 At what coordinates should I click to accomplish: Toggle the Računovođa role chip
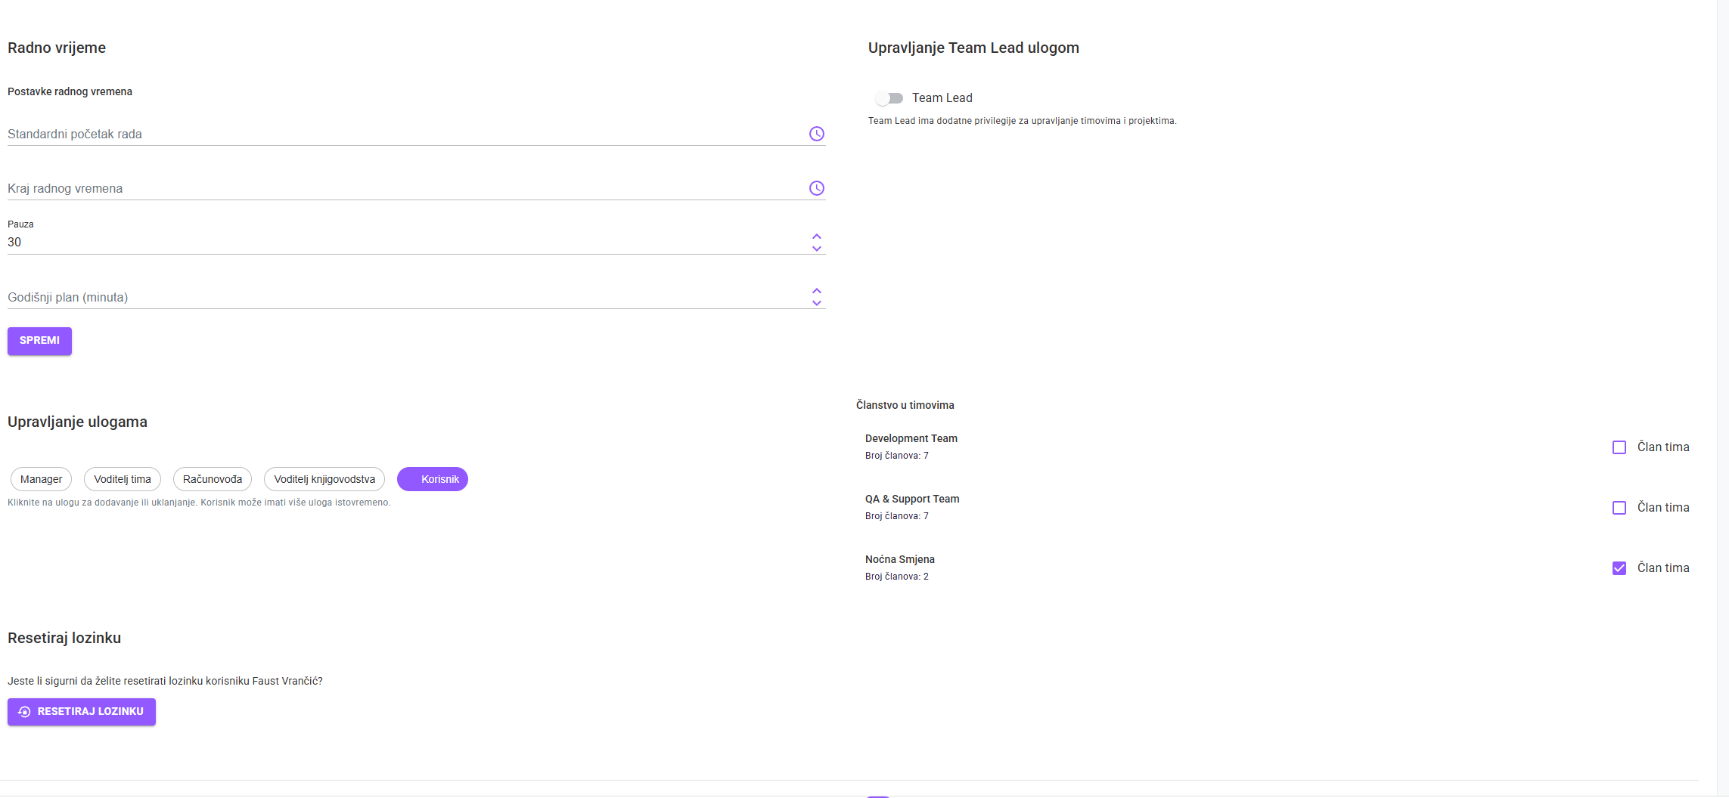[x=213, y=479]
